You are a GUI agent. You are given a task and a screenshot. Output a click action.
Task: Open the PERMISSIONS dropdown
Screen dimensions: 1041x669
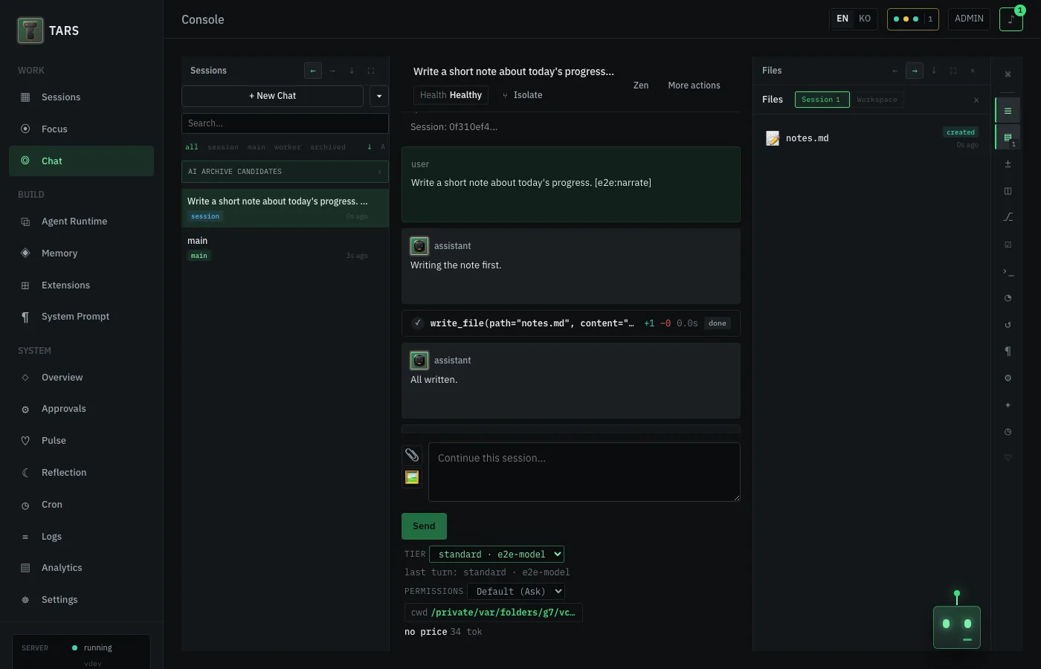click(x=516, y=592)
